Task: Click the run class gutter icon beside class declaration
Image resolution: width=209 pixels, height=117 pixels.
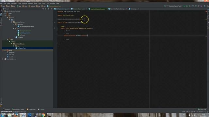Action: (x=55, y=22)
